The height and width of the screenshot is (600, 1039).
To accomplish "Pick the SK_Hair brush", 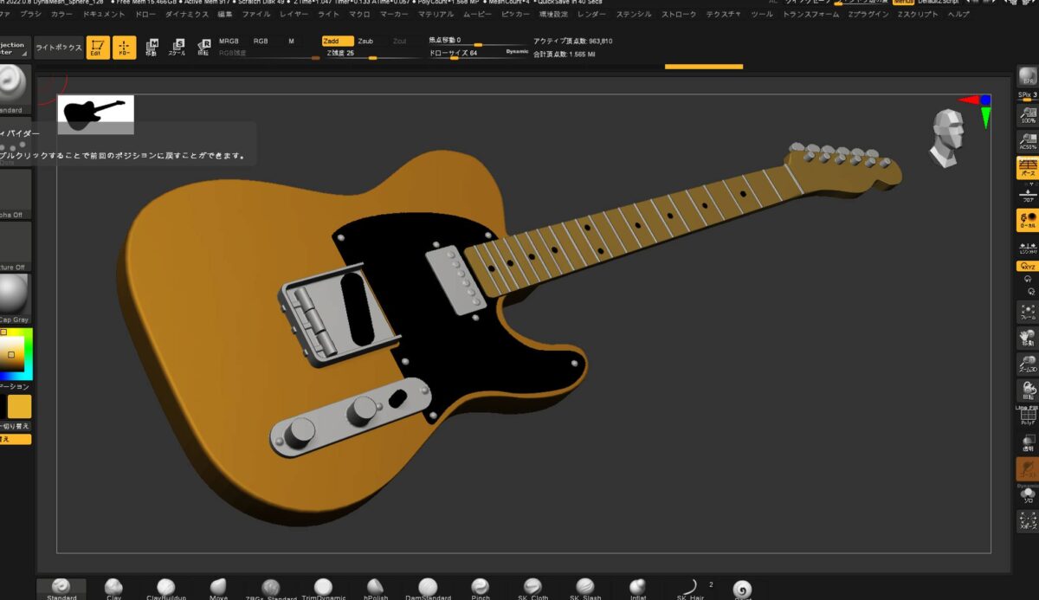I will 690,589.
